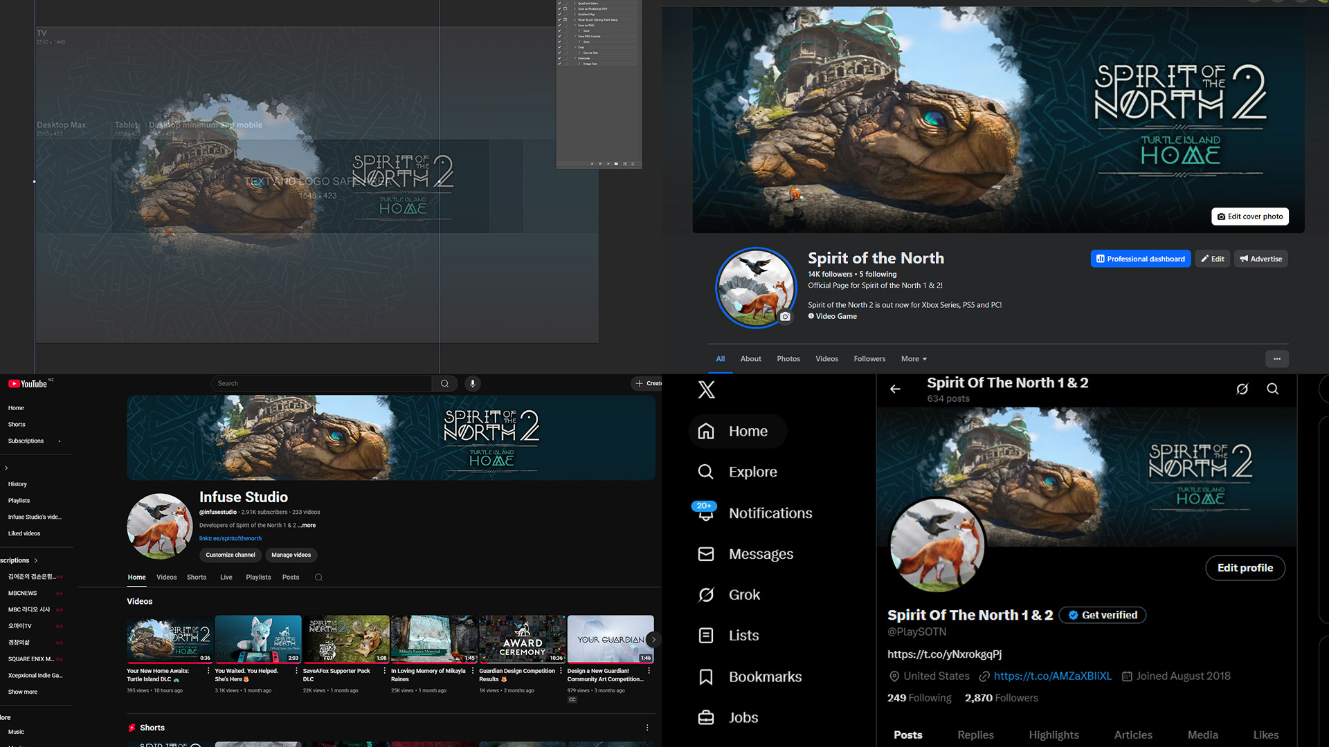Open Grok from the X profile header icon

(1242, 389)
